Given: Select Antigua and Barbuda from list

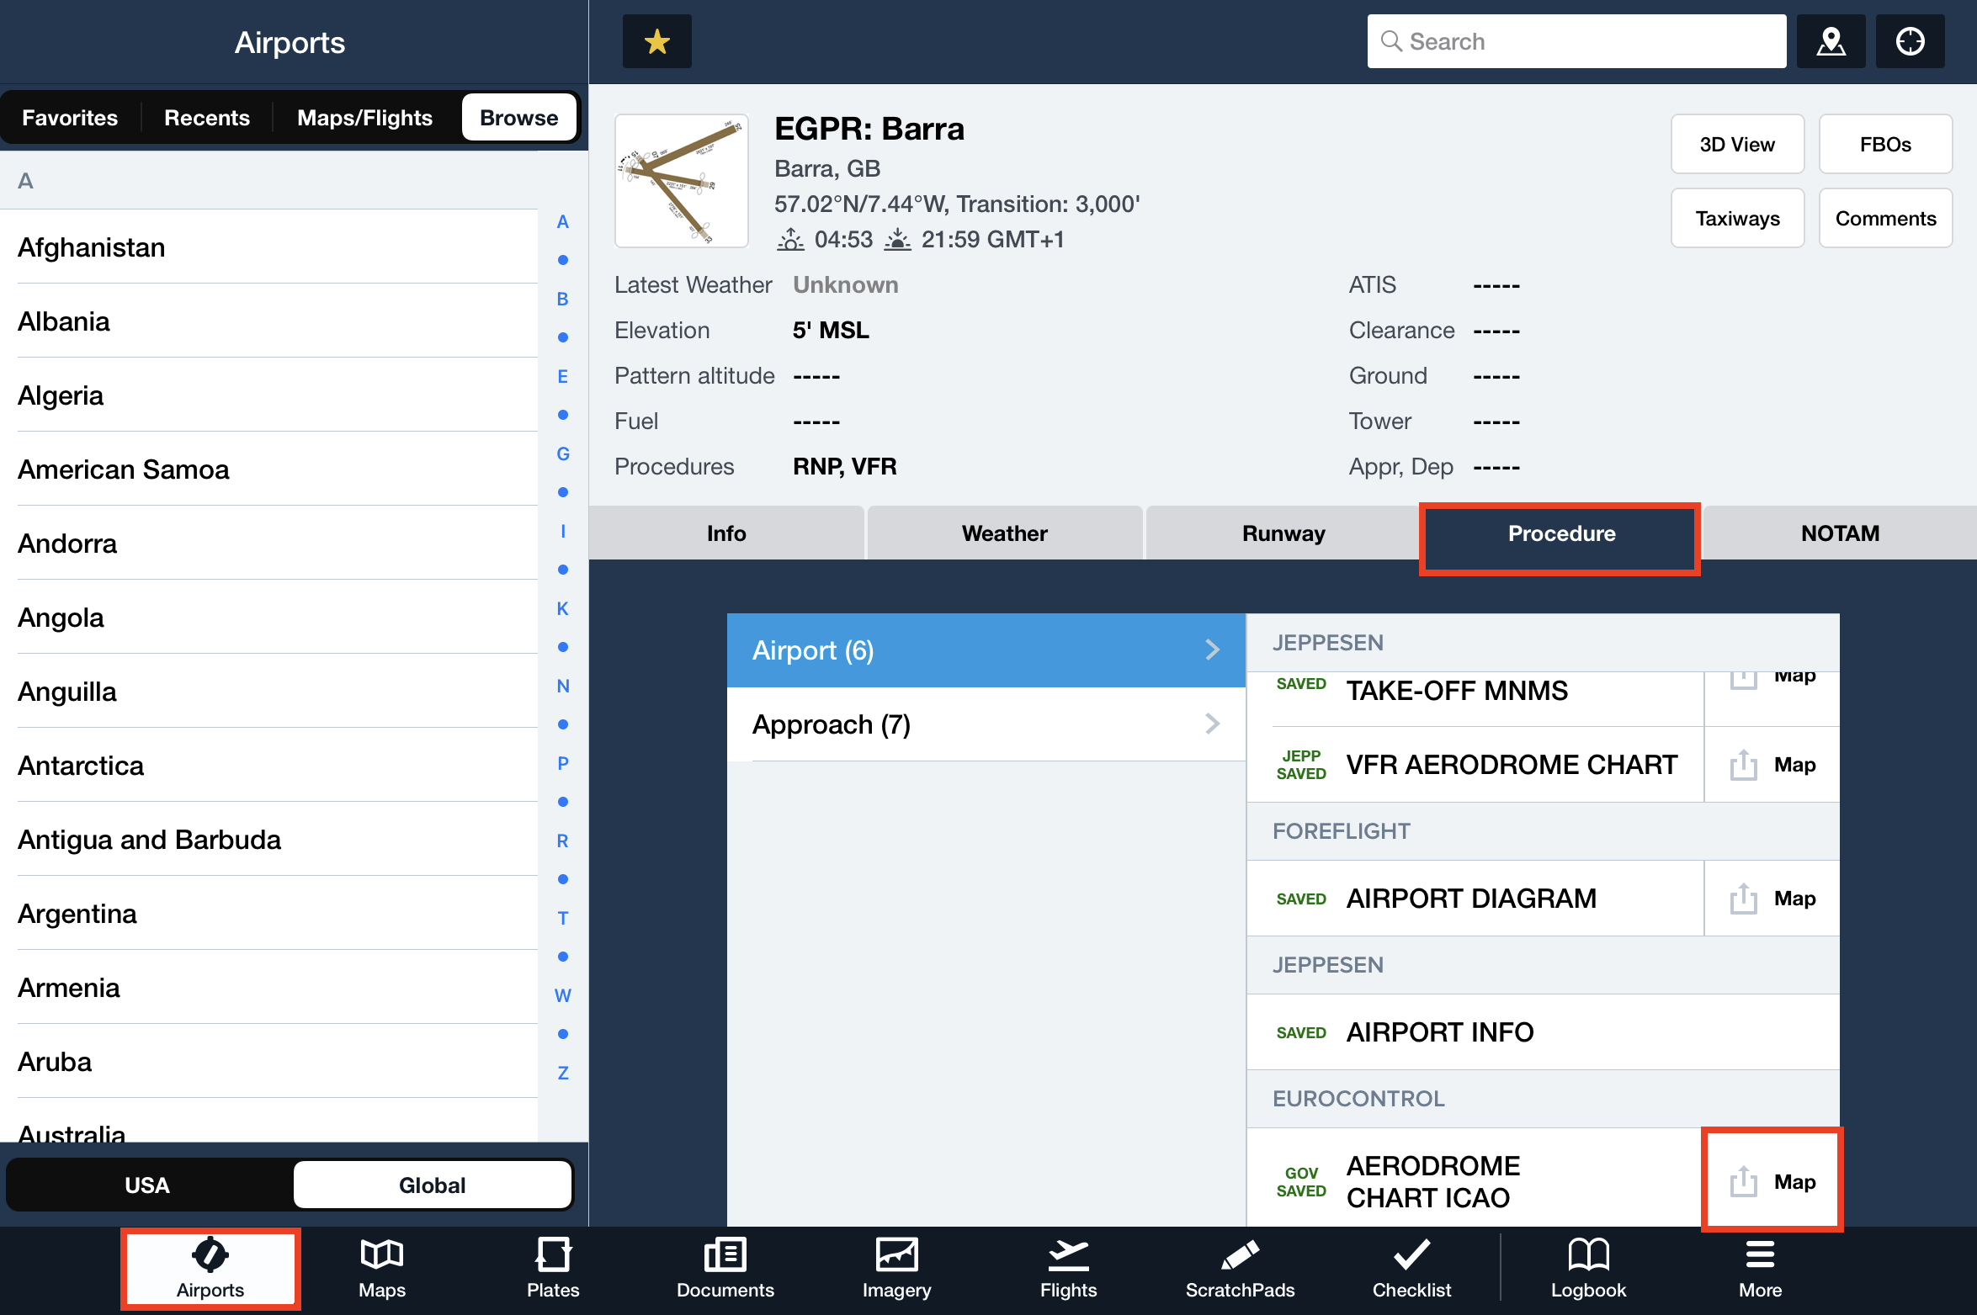Looking at the screenshot, I should [x=269, y=840].
